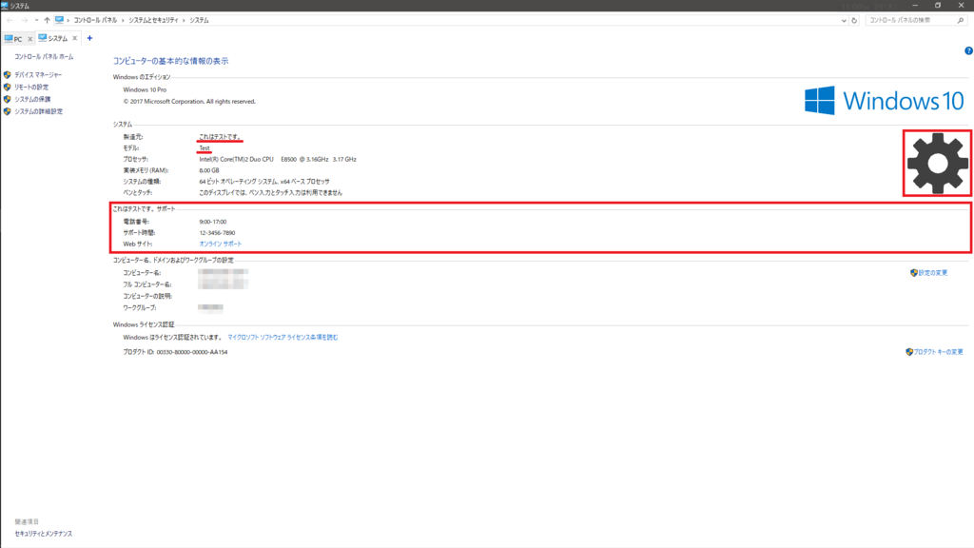Click shield icon beside システムの保護
The image size is (974, 548).
tap(8, 99)
